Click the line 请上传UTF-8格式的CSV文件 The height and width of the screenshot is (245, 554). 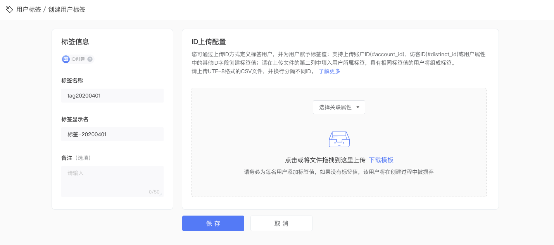point(254,71)
